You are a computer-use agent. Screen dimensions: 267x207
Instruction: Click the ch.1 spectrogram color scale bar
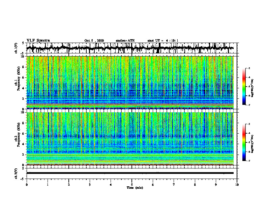(244, 87)
